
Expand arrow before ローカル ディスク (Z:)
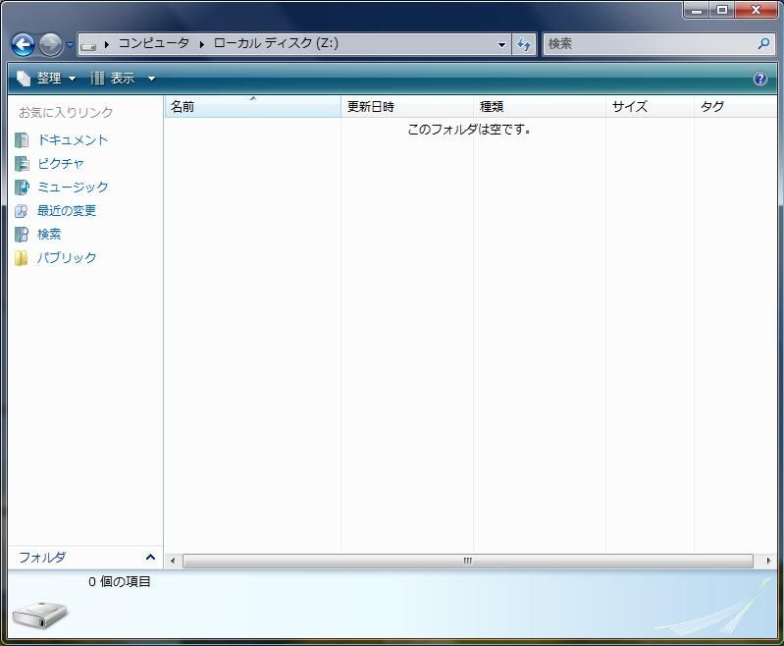pyautogui.click(x=201, y=44)
